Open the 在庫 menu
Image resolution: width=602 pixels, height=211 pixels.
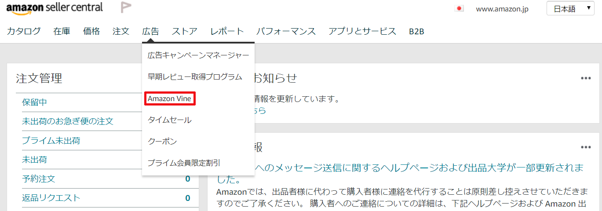click(62, 31)
